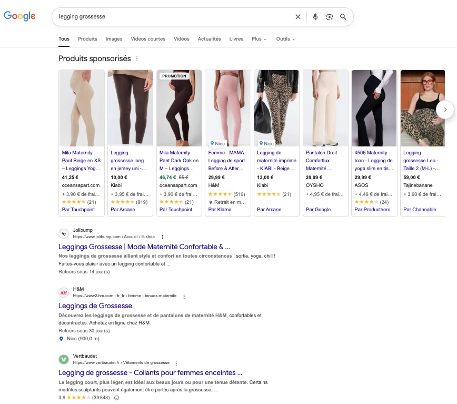Screen dimensions: 457x404
Task: Click the H&M site favicon
Action: coord(64,293)
